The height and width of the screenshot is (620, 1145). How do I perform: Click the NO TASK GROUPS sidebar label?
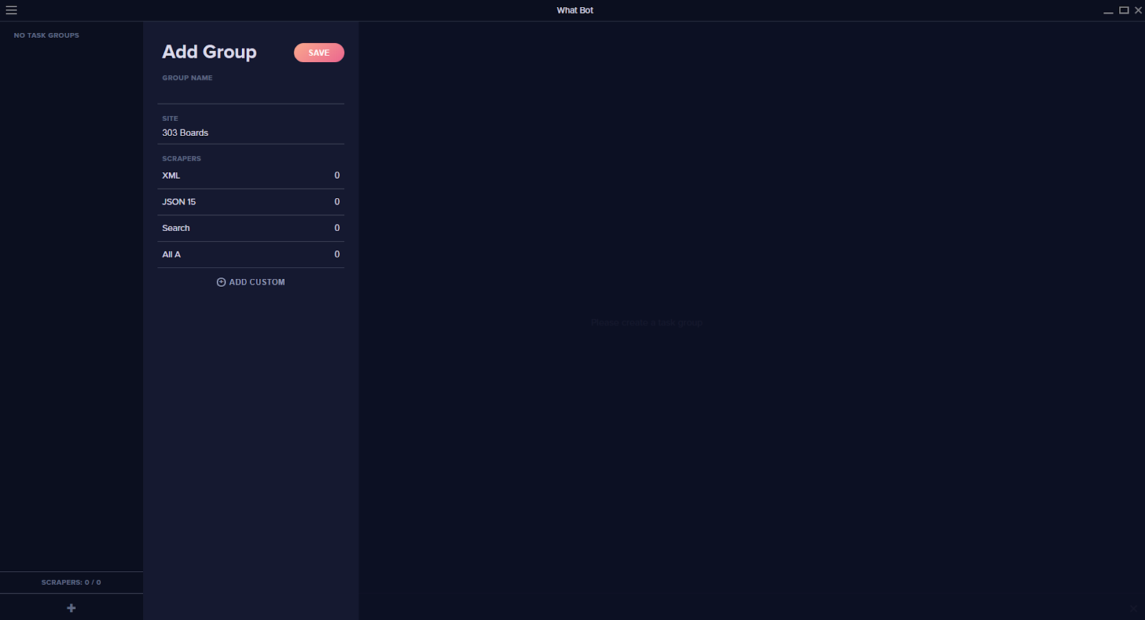click(x=47, y=35)
